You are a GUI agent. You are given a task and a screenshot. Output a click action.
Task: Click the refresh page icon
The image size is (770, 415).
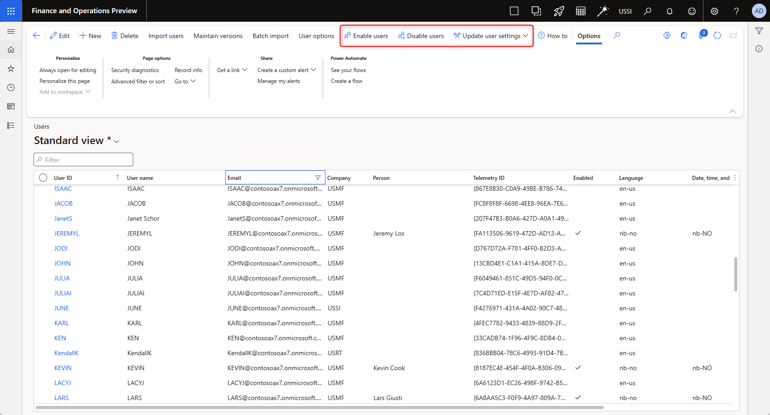(717, 35)
